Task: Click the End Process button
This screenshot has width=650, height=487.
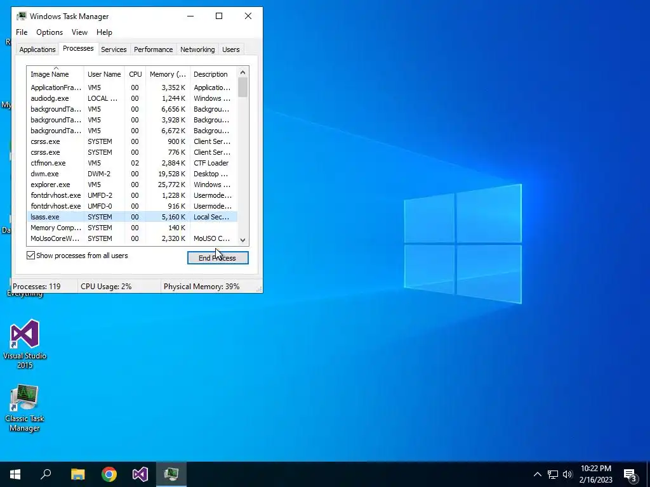Action: [x=218, y=257]
